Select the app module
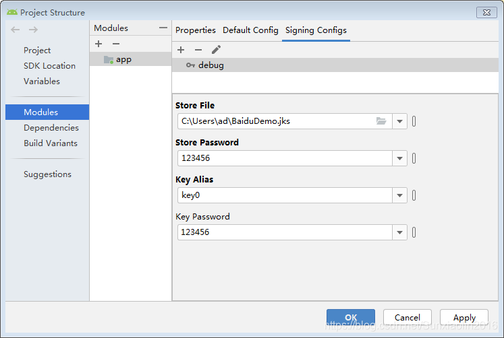 [130, 59]
